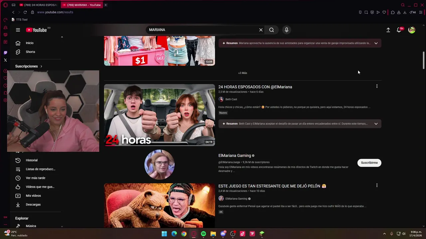Show +3 Más results
Image resolution: width=426 pixels, height=239 pixels.
click(x=243, y=73)
